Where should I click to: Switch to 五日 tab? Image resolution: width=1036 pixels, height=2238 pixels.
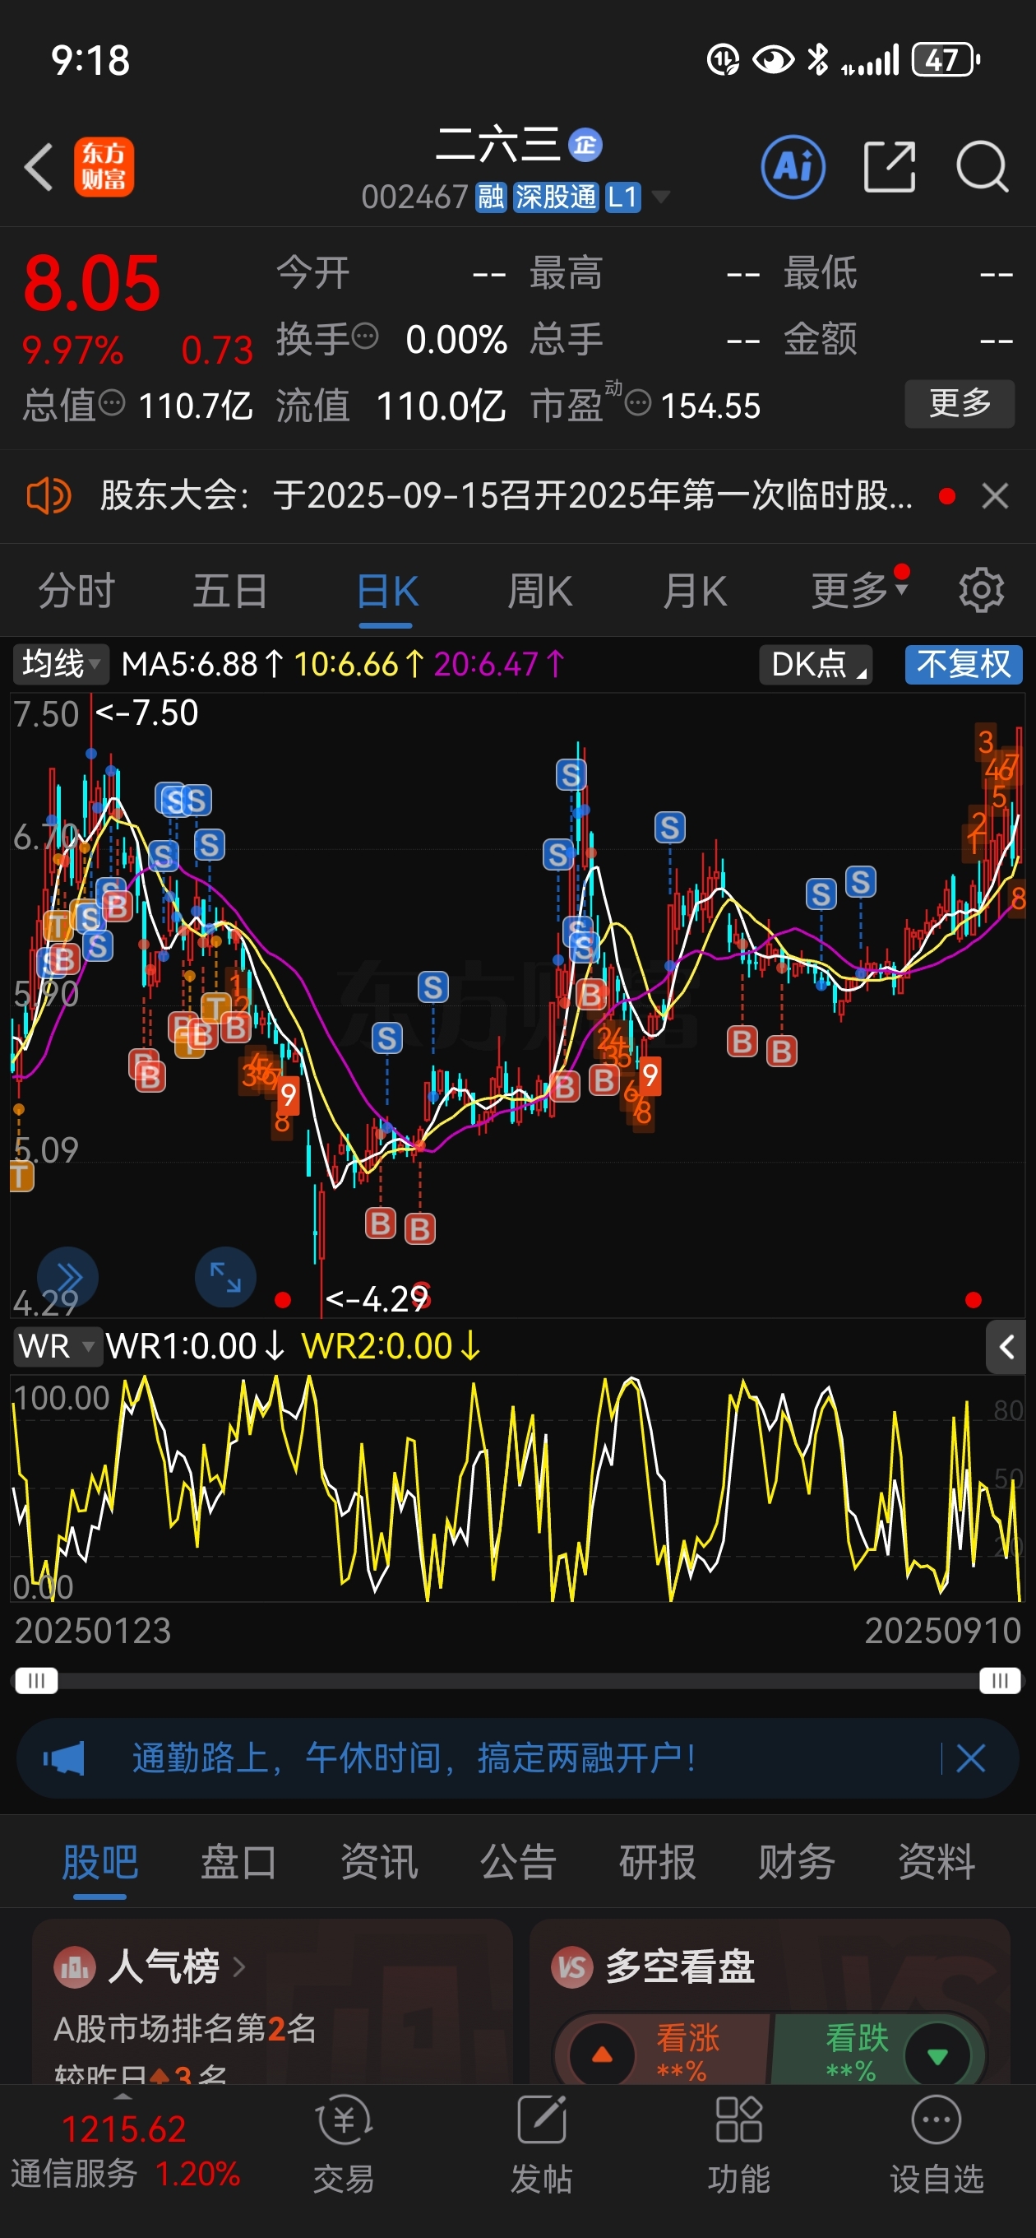[x=230, y=591]
